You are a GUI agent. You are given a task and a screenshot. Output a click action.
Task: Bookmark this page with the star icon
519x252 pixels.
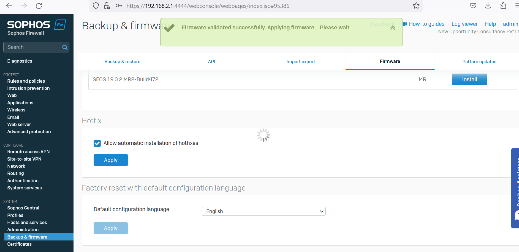(416, 6)
